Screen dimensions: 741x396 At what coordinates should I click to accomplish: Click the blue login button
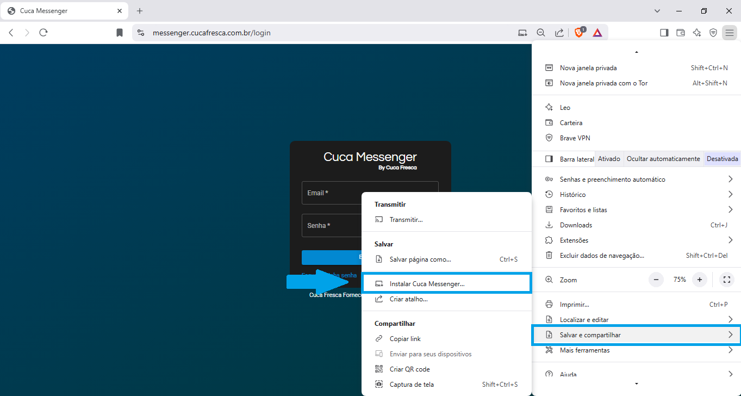pos(332,257)
